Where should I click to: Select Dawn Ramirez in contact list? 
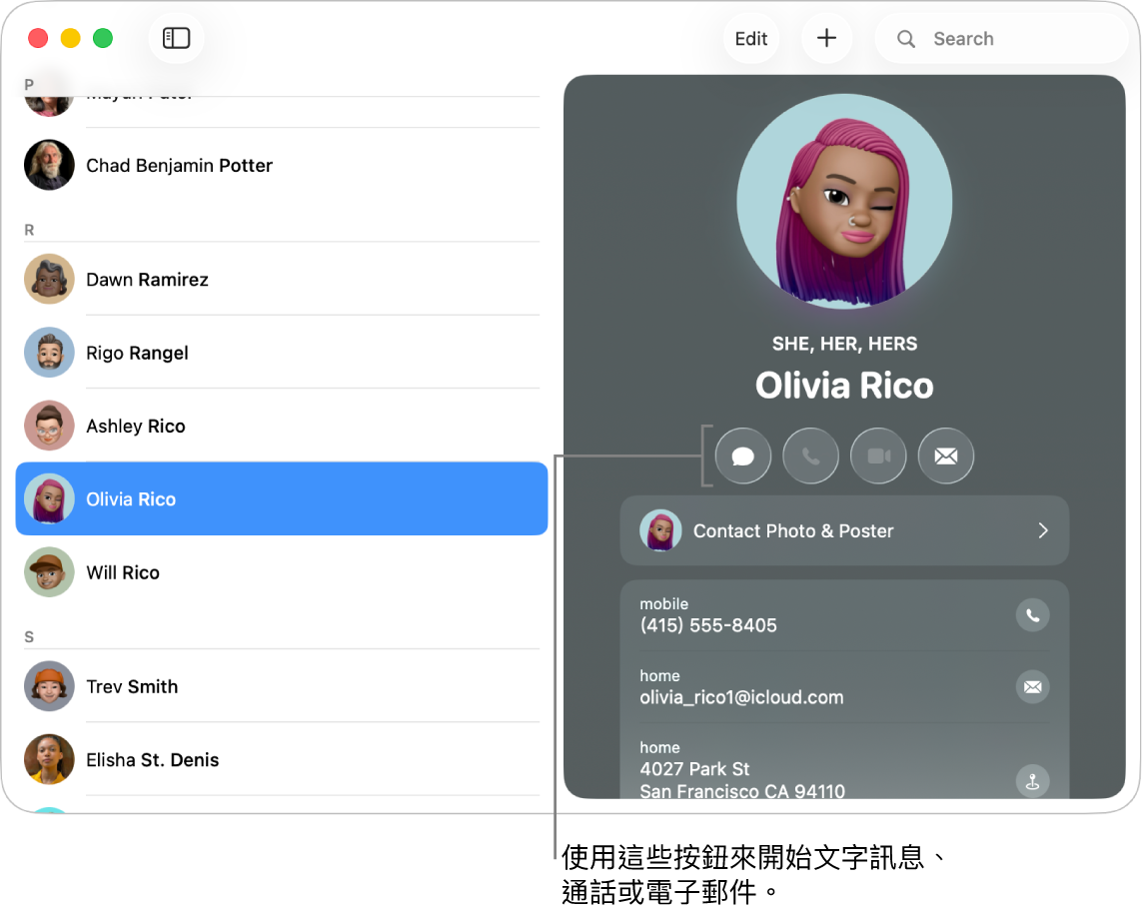click(281, 280)
